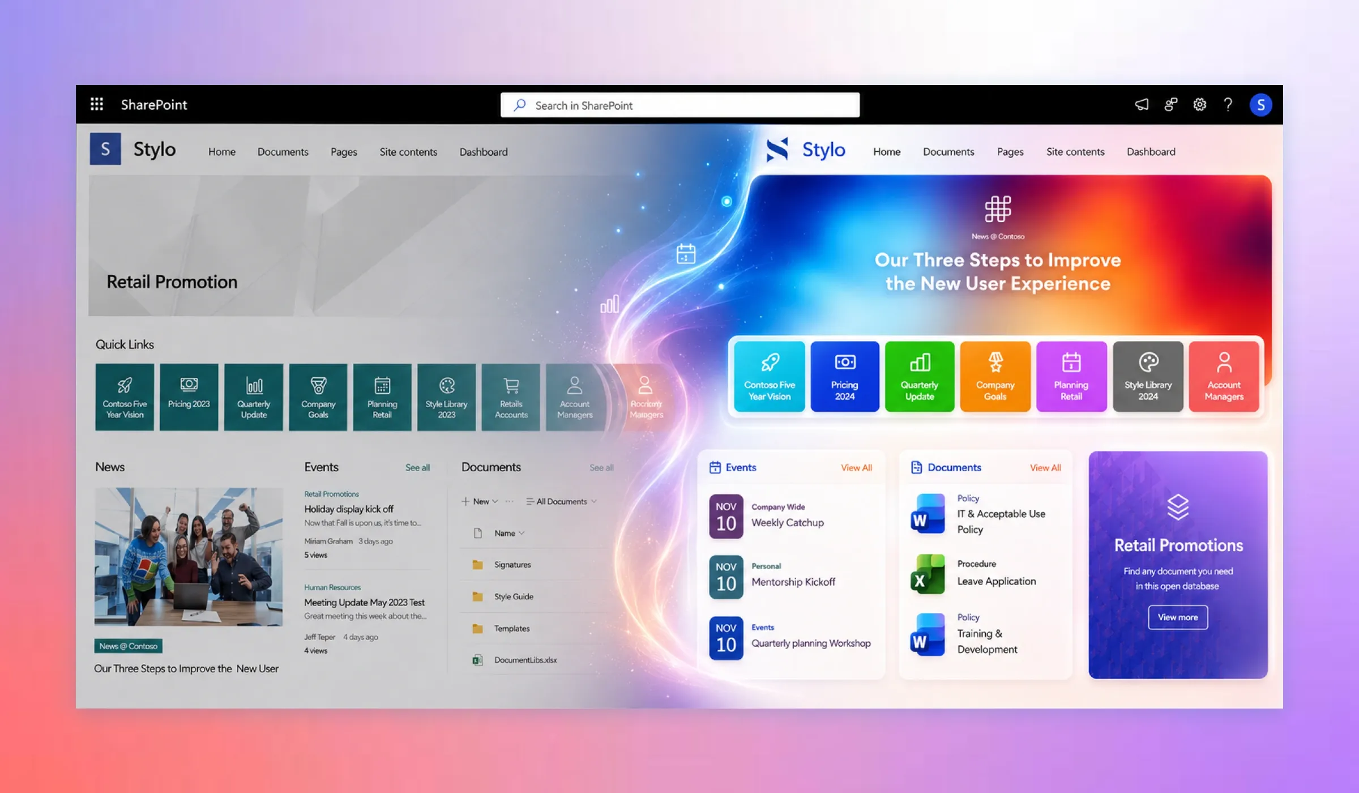Click the news grid icon in hero banner
Screen dimensions: 1359x793
[x=998, y=209]
